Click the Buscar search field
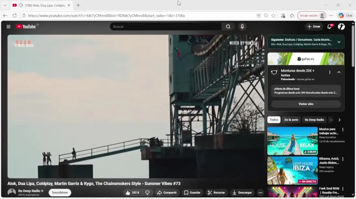Viewport: 356px width, 199px height. pos(166,27)
